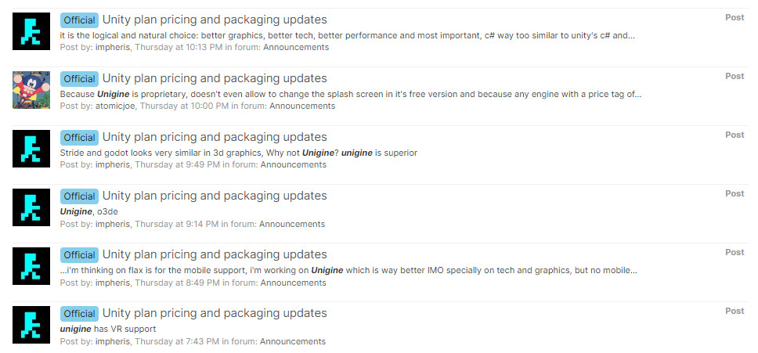Viewport: 758px width, 353px height.
Task: Open thread title of 'unigine has VR support' post
Action: (x=215, y=313)
